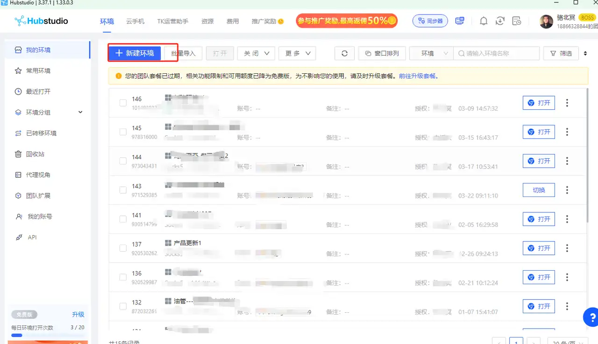Image resolution: width=598 pixels, height=344 pixels.
Task: Select checkbox for environment 137 产品更新1
Action: [x=123, y=248]
